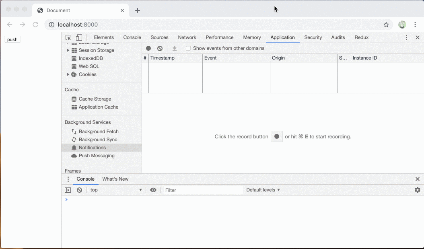Select IndexedDB in the sidebar
This screenshot has width=424, height=249.
tap(91, 58)
